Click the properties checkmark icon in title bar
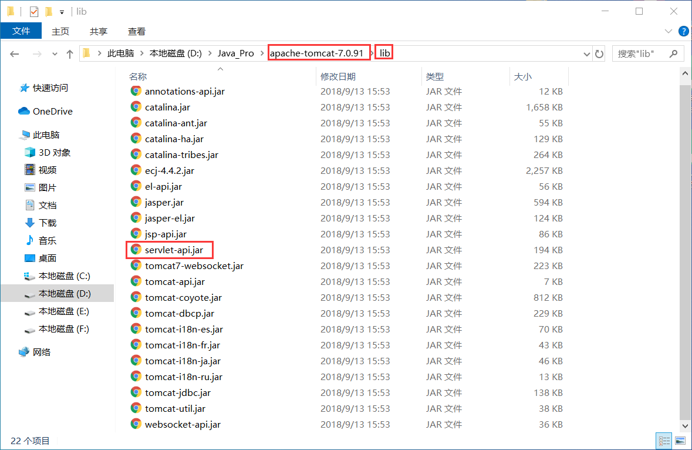 [x=34, y=12]
